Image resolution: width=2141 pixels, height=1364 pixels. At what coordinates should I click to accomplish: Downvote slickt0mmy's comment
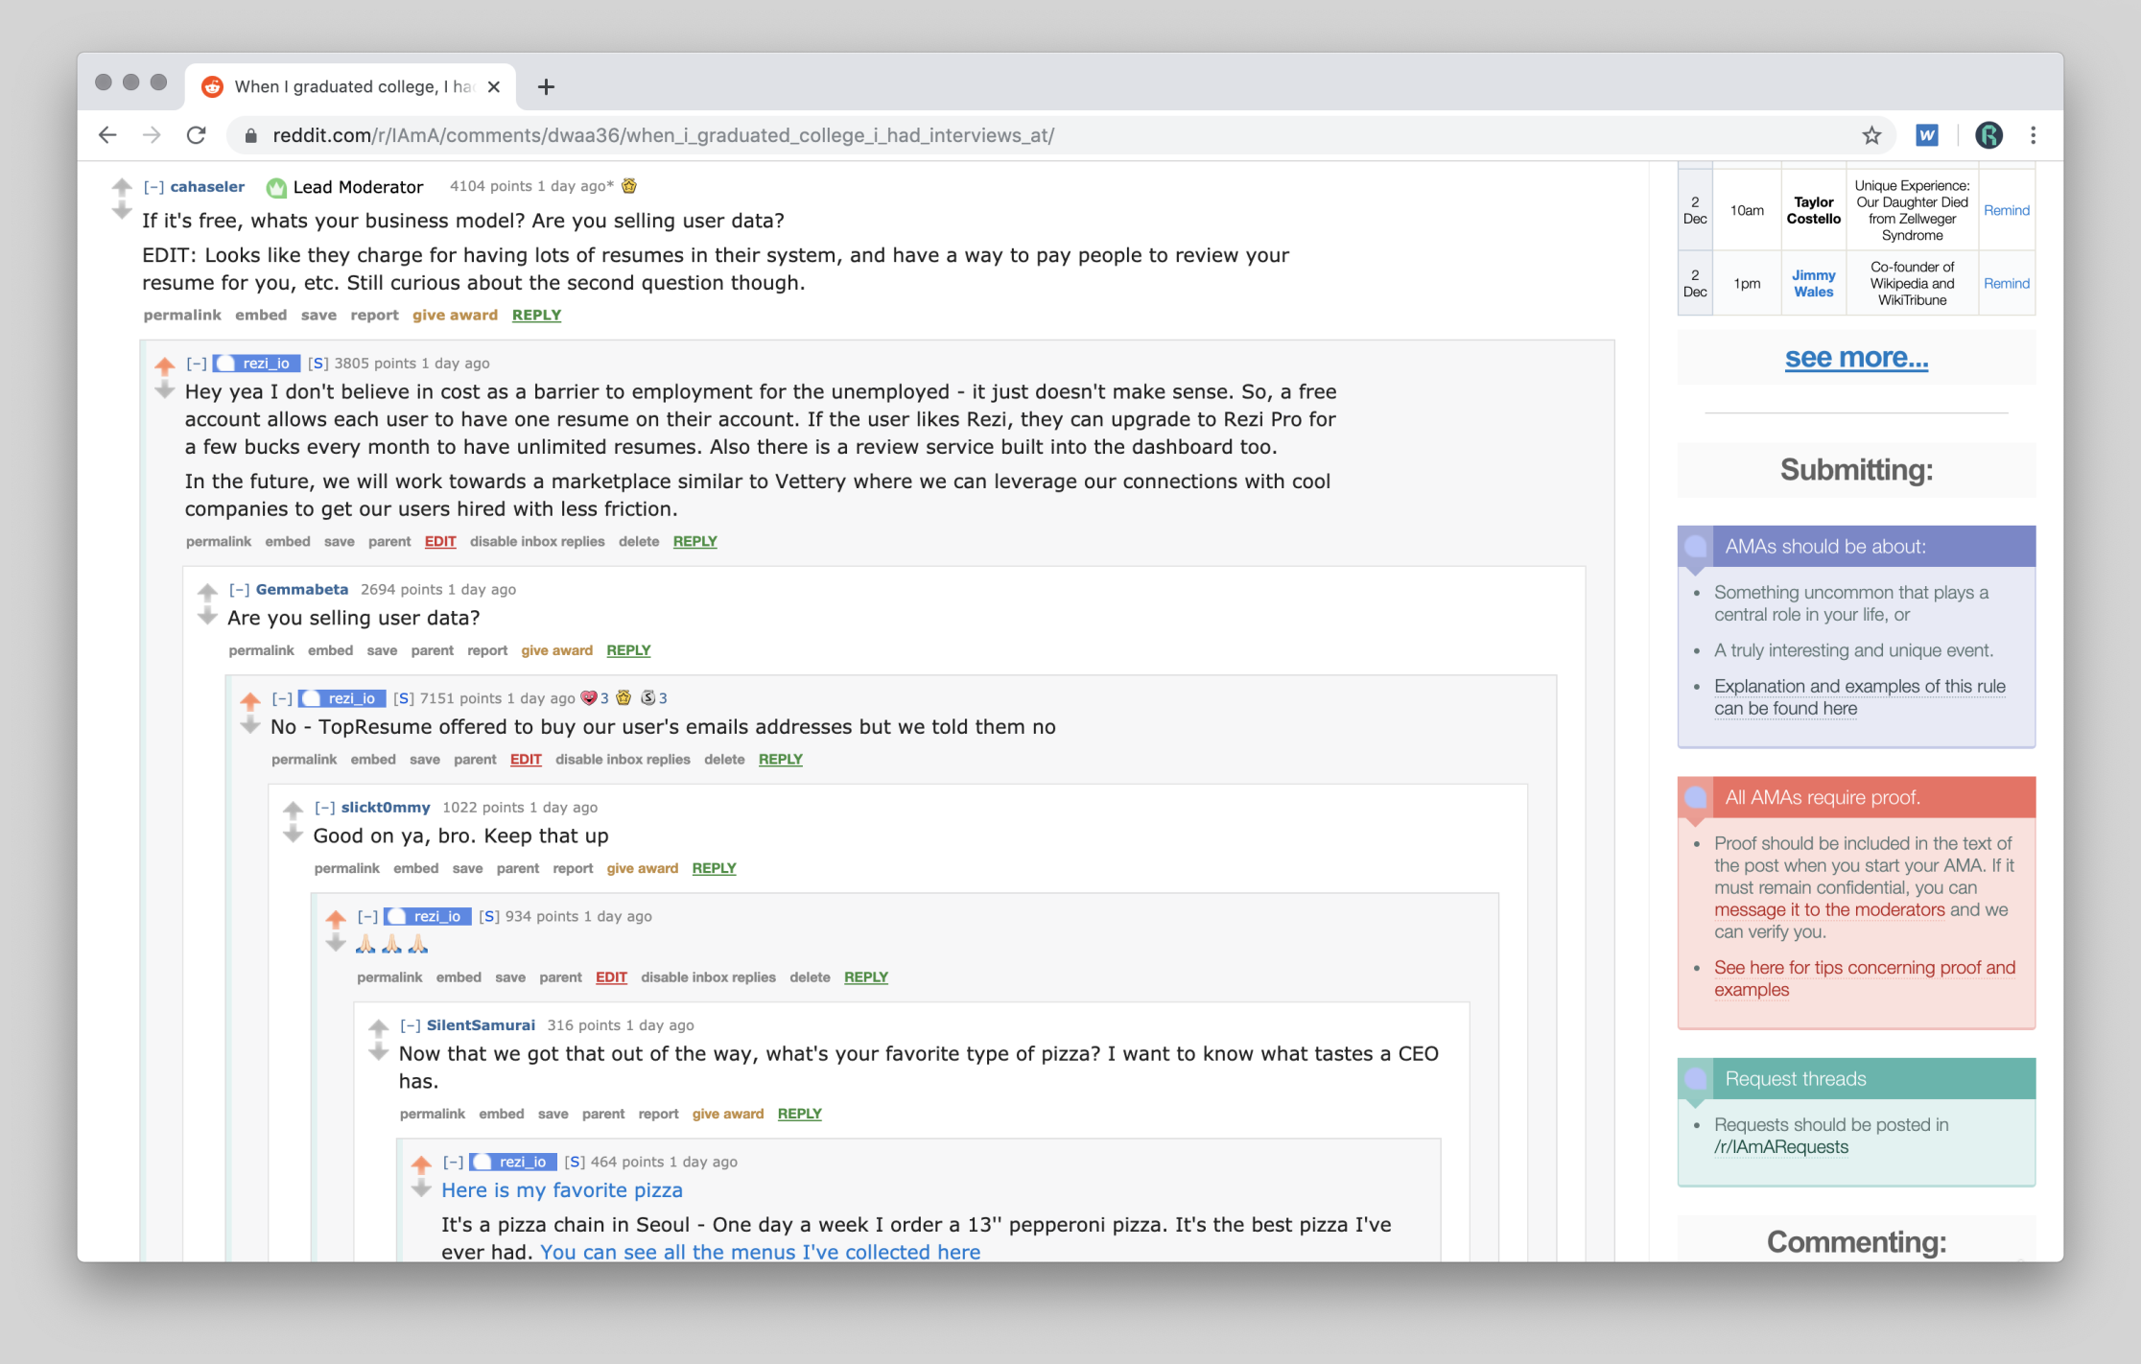[293, 834]
